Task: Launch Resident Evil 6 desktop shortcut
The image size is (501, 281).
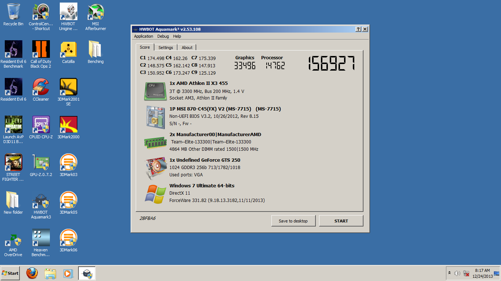Action: point(14,90)
